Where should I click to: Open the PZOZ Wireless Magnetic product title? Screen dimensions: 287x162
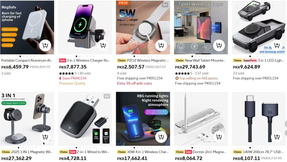[148, 60]
